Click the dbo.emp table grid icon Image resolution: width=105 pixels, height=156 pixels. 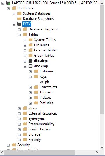tap(30, 66)
